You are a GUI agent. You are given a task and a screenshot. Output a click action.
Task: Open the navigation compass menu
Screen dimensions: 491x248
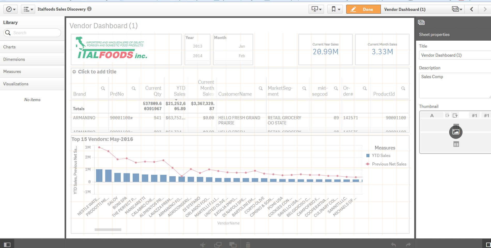[10, 9]
